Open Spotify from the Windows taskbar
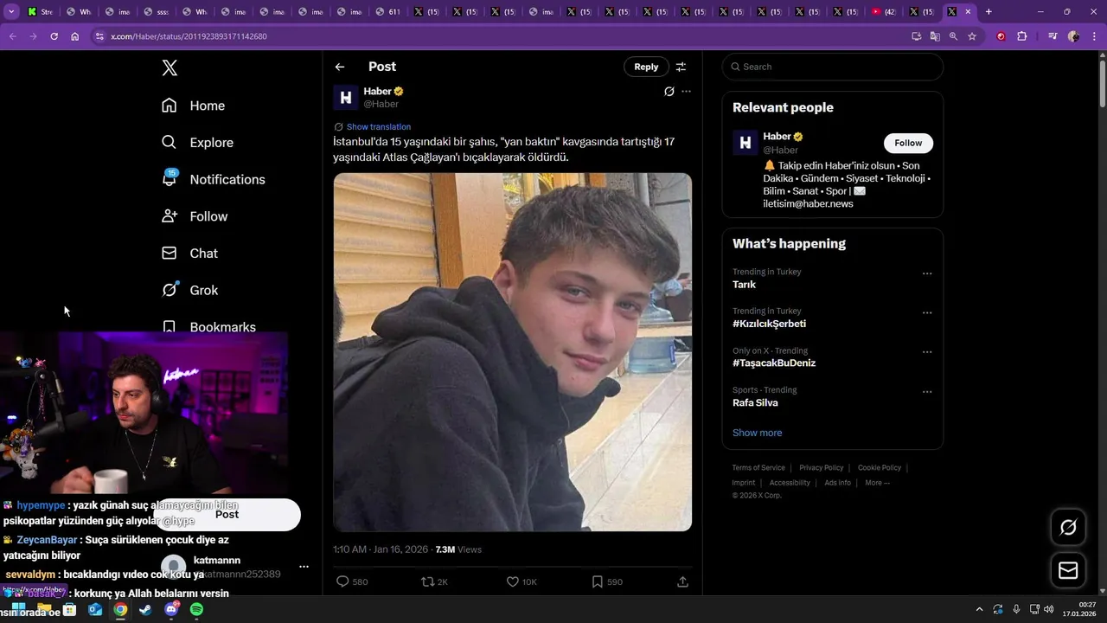 point(196,609)
